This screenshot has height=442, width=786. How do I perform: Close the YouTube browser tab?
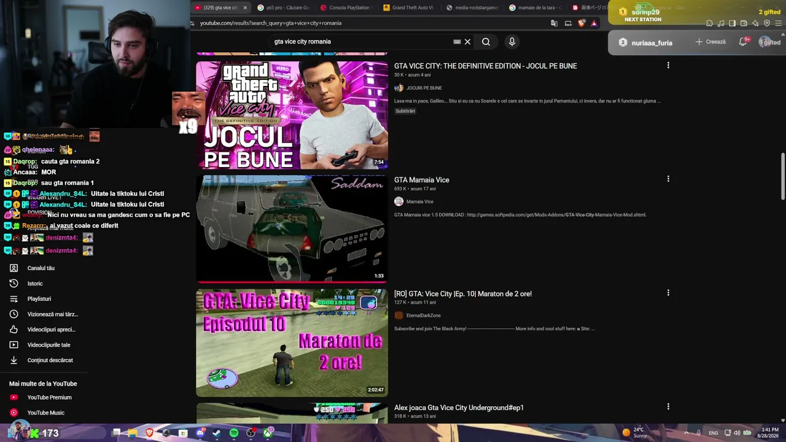pyautogui.click(x=245, y=7)
